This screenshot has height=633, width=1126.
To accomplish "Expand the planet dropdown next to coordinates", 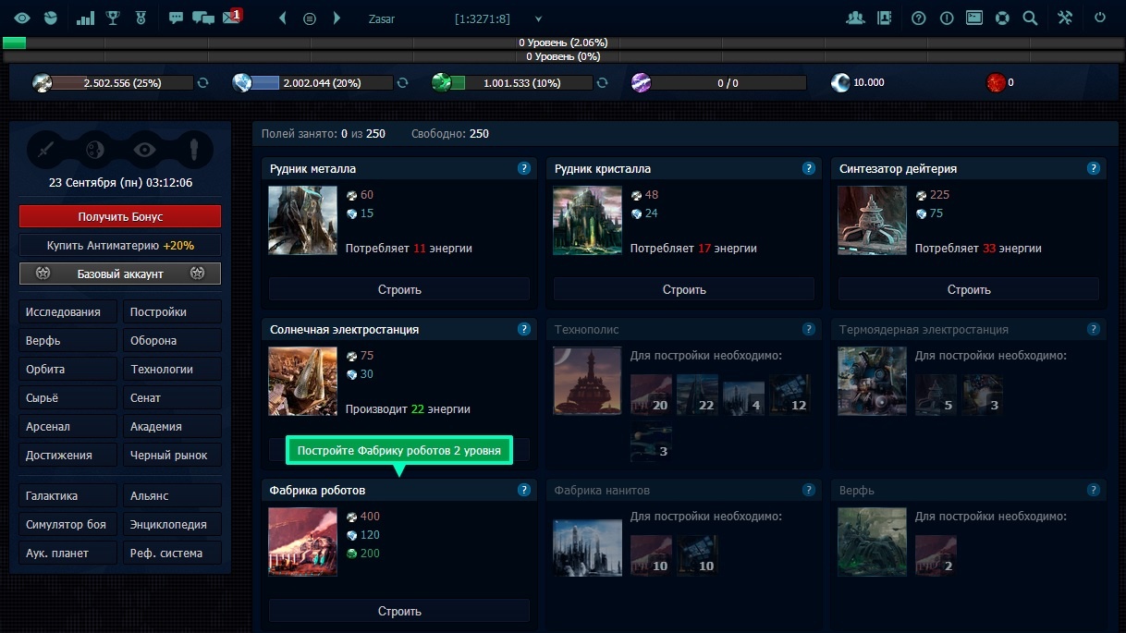I will tap(539, 18).
